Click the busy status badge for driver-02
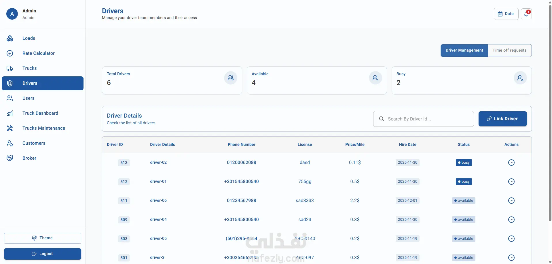 coord(464,163)
